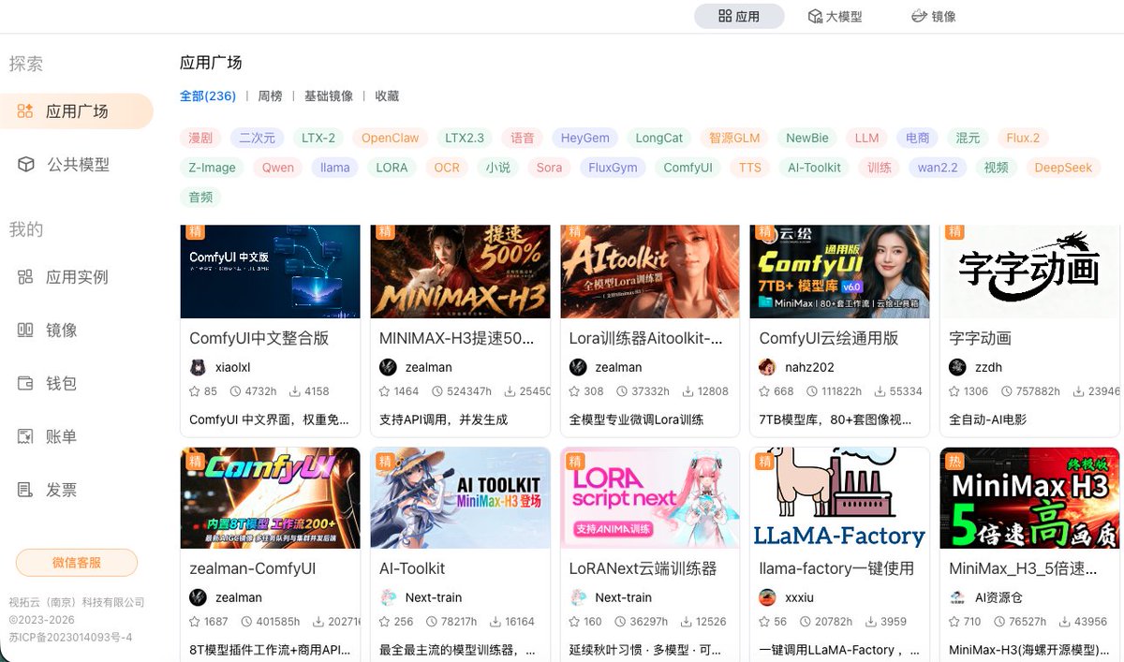Click the text 全模型专业微调Lora训练
Image resolution: width=1124 pixels, height=662 pixels.
click(636, 419)
